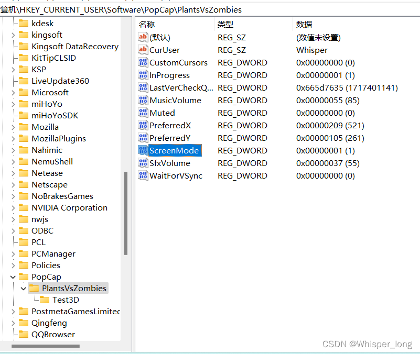420x354 pixels.
Task: Click the (数值未设置) data cell
Action: coord(318,38)
